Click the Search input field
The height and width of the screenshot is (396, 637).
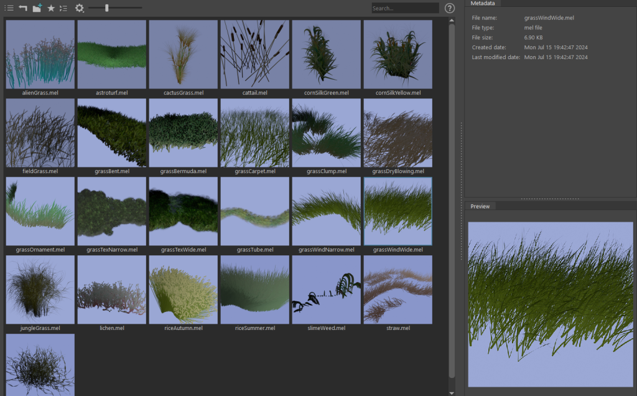click(x=404, y=8)
